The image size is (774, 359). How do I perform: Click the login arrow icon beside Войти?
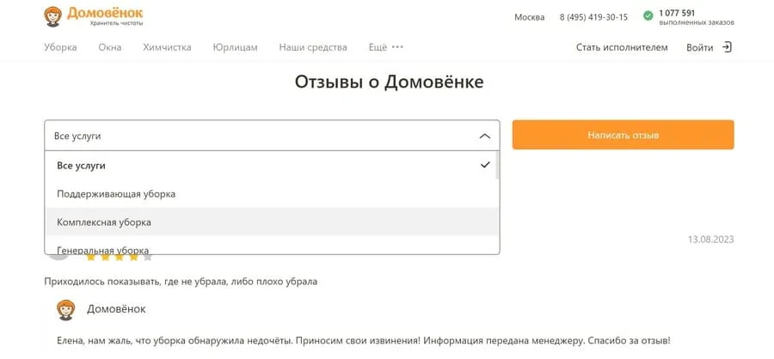727,47
